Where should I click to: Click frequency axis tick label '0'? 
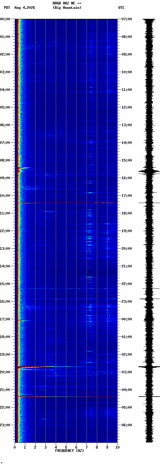pos(15,447)
